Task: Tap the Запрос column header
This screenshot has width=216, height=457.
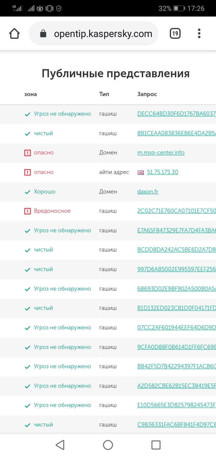Action: (x=147, y=94)
